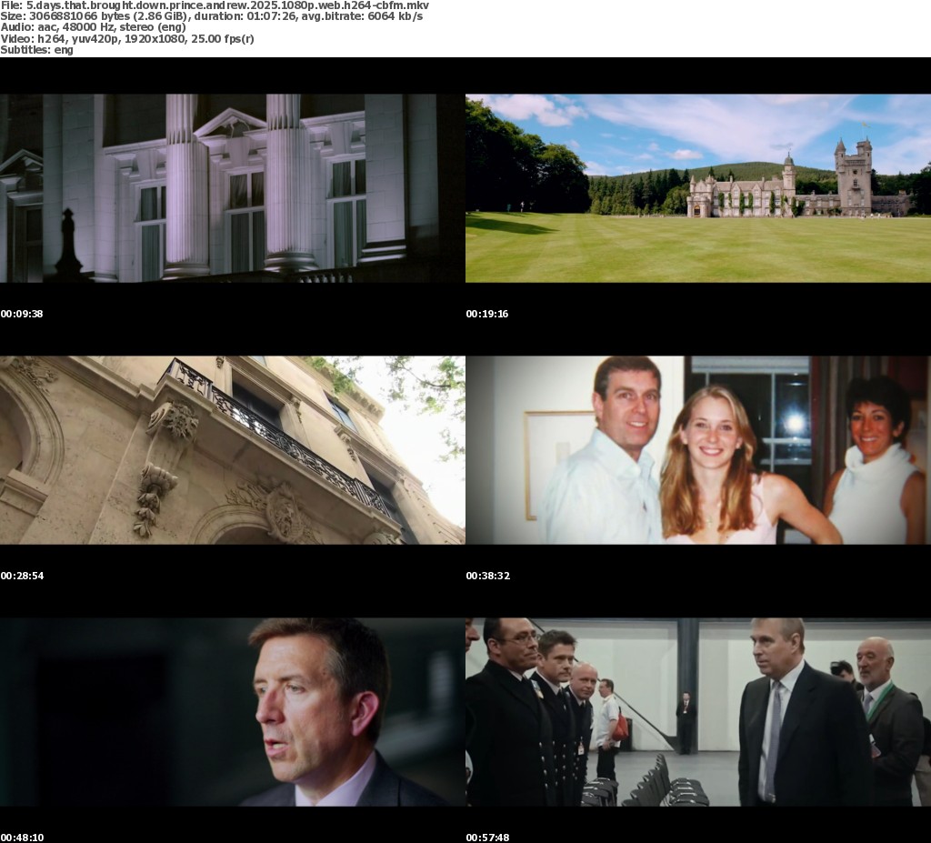
Task: Click the 00:28:54 timestamp label
Action: click(x=22, y=576)
